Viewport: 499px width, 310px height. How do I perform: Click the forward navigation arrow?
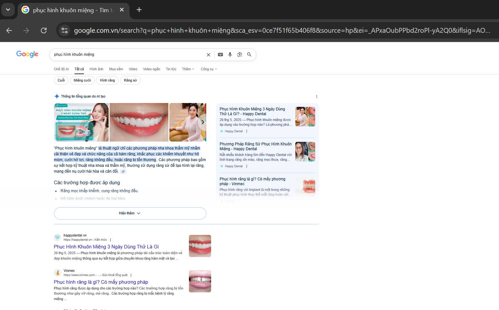click(x=26, y=30)
